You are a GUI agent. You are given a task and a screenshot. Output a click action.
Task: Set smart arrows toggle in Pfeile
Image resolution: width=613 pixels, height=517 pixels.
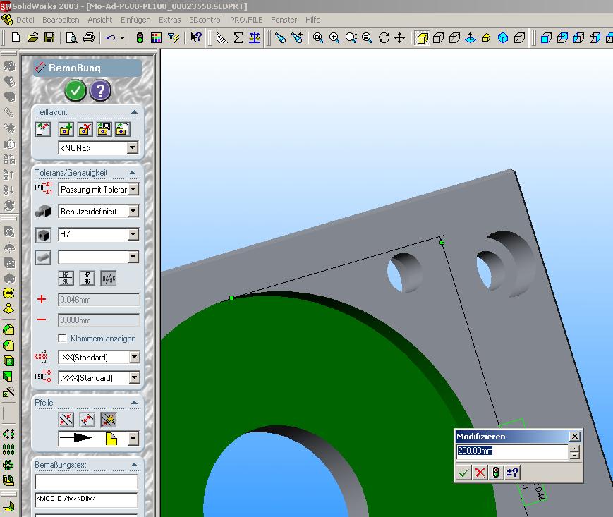coord(109,420)
